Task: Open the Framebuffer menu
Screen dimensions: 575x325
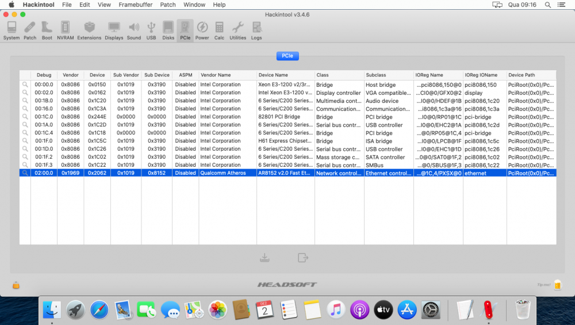Action: (136, 5)
